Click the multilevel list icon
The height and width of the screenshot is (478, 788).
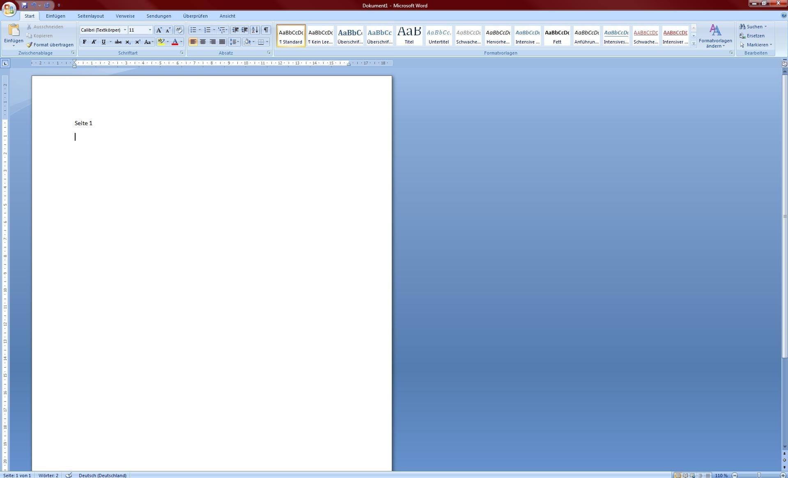coord(221,30)
